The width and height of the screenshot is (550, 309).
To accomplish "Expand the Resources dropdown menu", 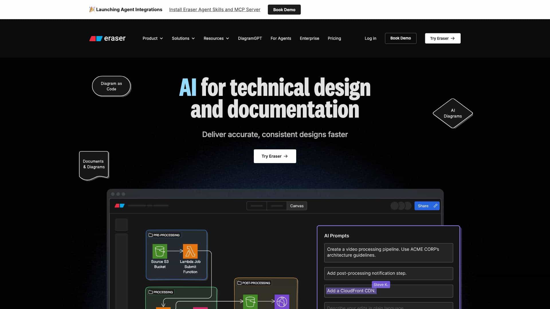I will (x=216, y=38).
